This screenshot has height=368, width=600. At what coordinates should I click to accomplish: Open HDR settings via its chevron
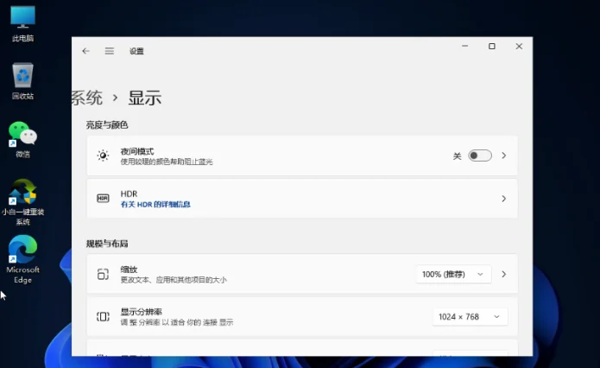point(504,199)
